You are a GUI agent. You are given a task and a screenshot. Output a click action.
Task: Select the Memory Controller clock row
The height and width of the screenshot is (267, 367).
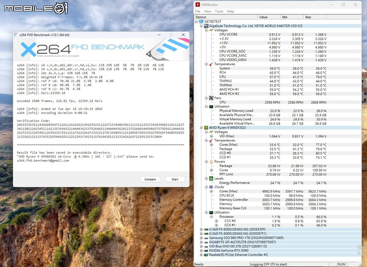click(x=277, y=200)
